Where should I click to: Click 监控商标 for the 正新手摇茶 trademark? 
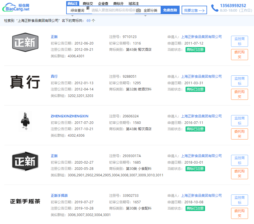point(239,200)
